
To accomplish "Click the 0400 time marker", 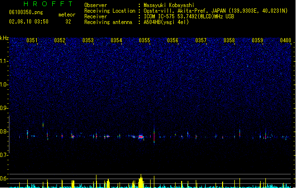I will click(x=286, y=40).
